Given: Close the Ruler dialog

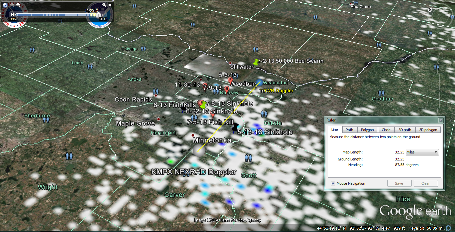Looking at the screenshot, I should click(x=441, y=120).
